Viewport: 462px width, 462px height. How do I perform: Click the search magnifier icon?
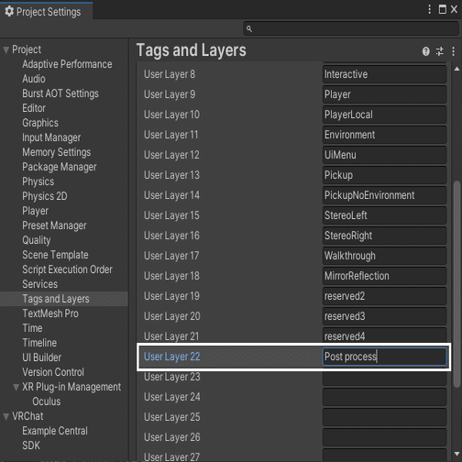[249, 28]
